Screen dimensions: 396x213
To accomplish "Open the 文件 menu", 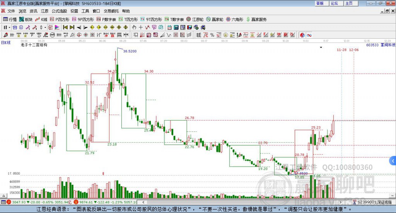I will [11, 11].
